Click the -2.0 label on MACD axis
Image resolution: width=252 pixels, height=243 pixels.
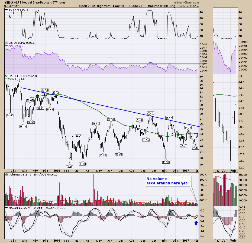click(202, 236)
